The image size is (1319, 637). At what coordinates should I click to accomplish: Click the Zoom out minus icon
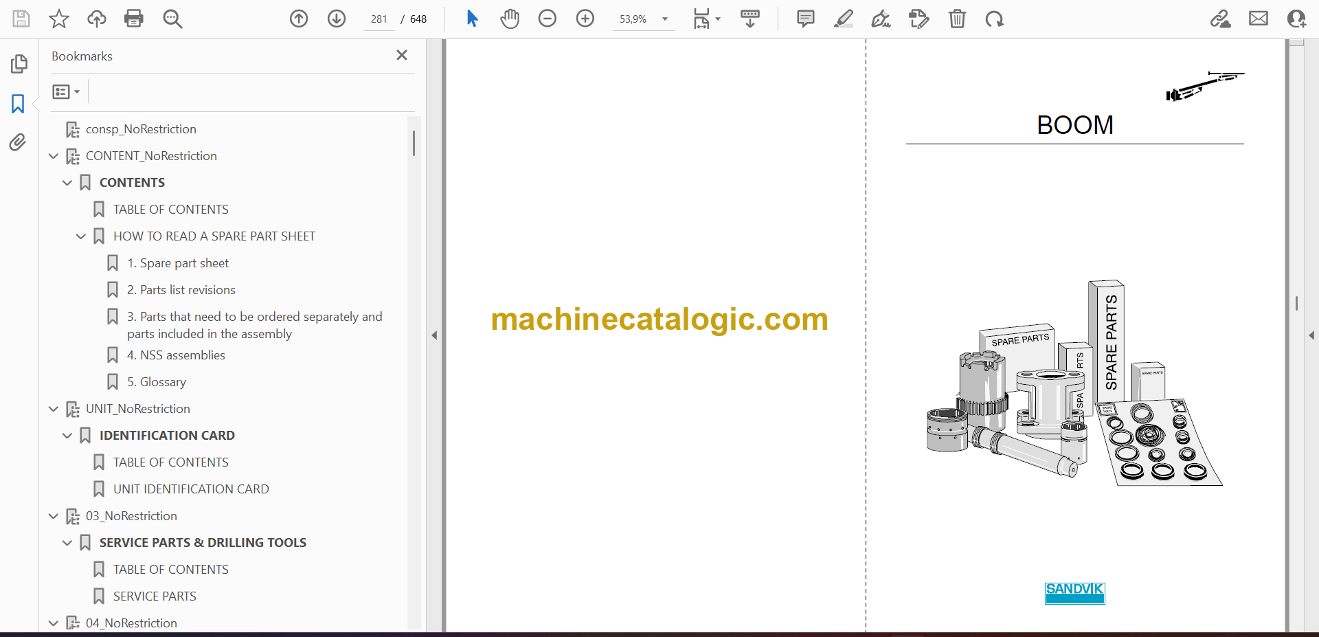[547, 19]
